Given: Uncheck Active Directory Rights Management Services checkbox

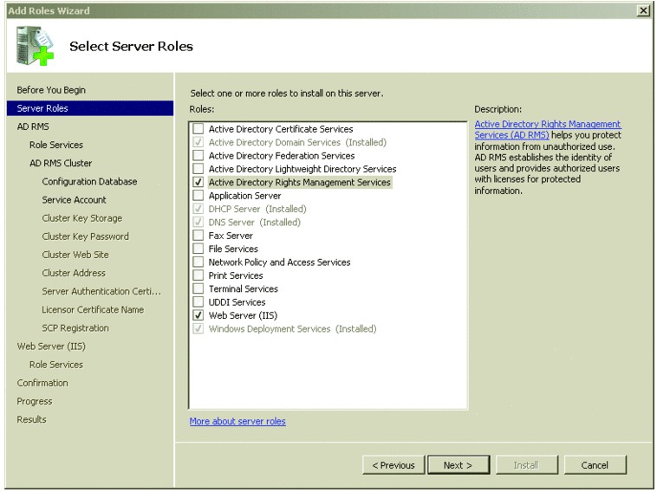Looking at the screenshot, I should pyautogui.click(x=198, y=182).
